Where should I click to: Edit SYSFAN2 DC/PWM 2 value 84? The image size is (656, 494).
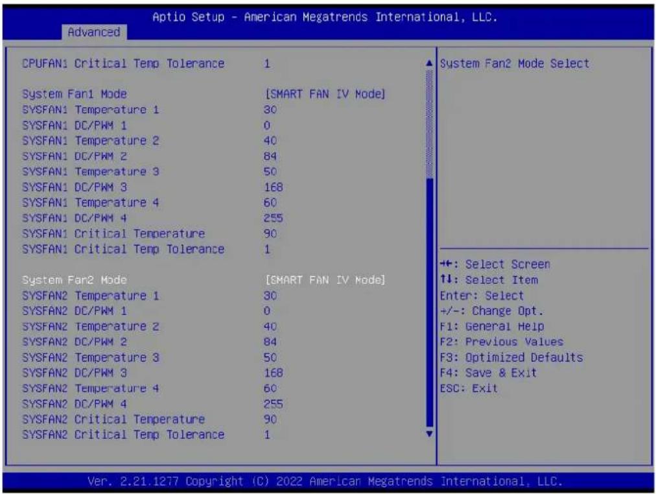[270, 342]
